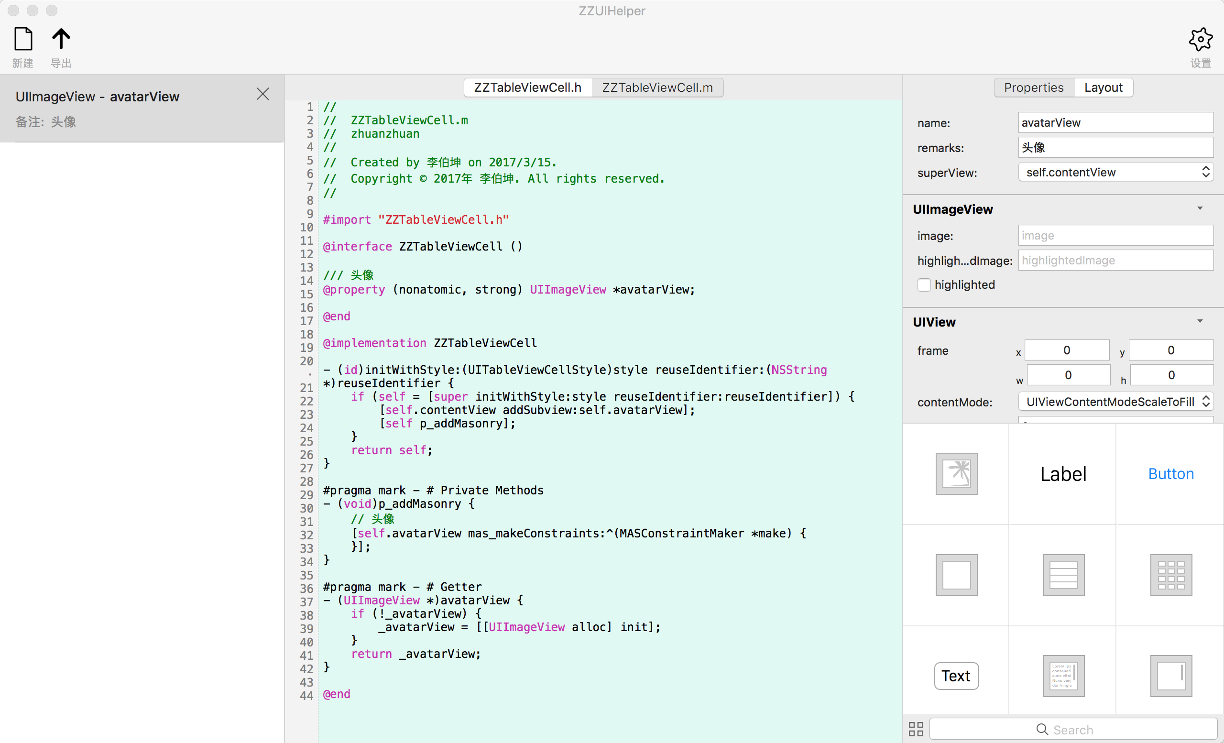Open the 设置 settings gear
Screen dimensions: 1224x743
coord(1200,40)
